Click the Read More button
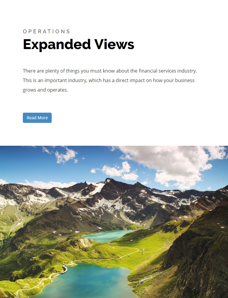Image resolution: width=228 pixels, height=298 pixels. click(x=37, y=118)
